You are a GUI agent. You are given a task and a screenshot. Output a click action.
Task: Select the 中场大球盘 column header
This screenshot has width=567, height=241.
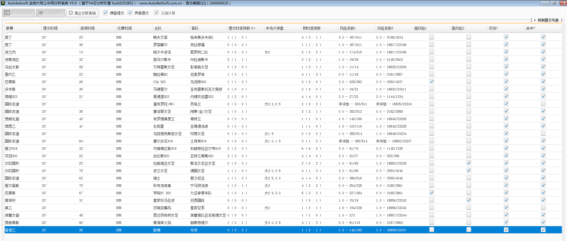(274, 28)
